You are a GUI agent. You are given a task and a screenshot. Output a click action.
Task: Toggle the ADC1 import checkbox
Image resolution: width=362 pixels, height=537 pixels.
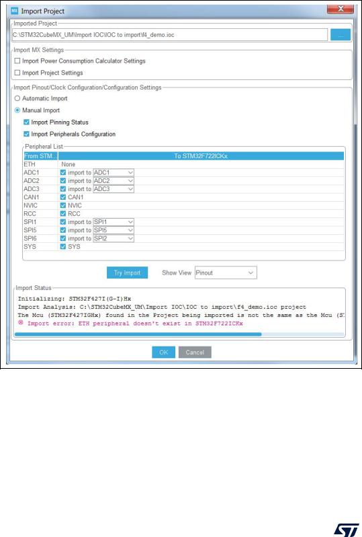[x=63, y=172]
